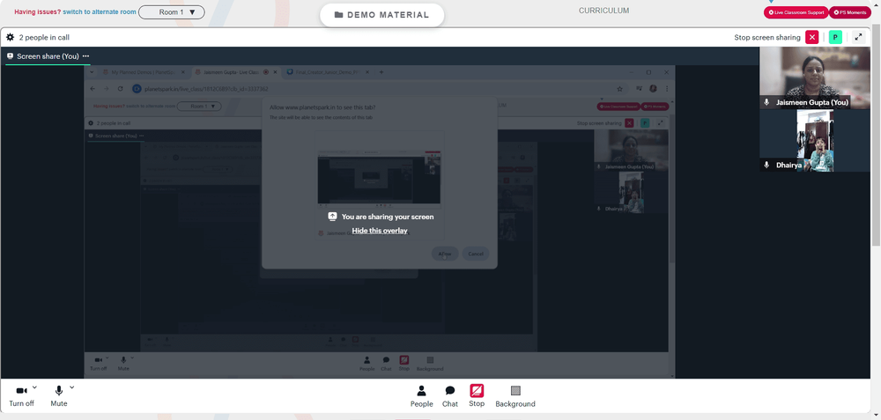Switch to CURRICULUM tab
The height and width of the screenshot is (420, 881).
click(604, 11)
